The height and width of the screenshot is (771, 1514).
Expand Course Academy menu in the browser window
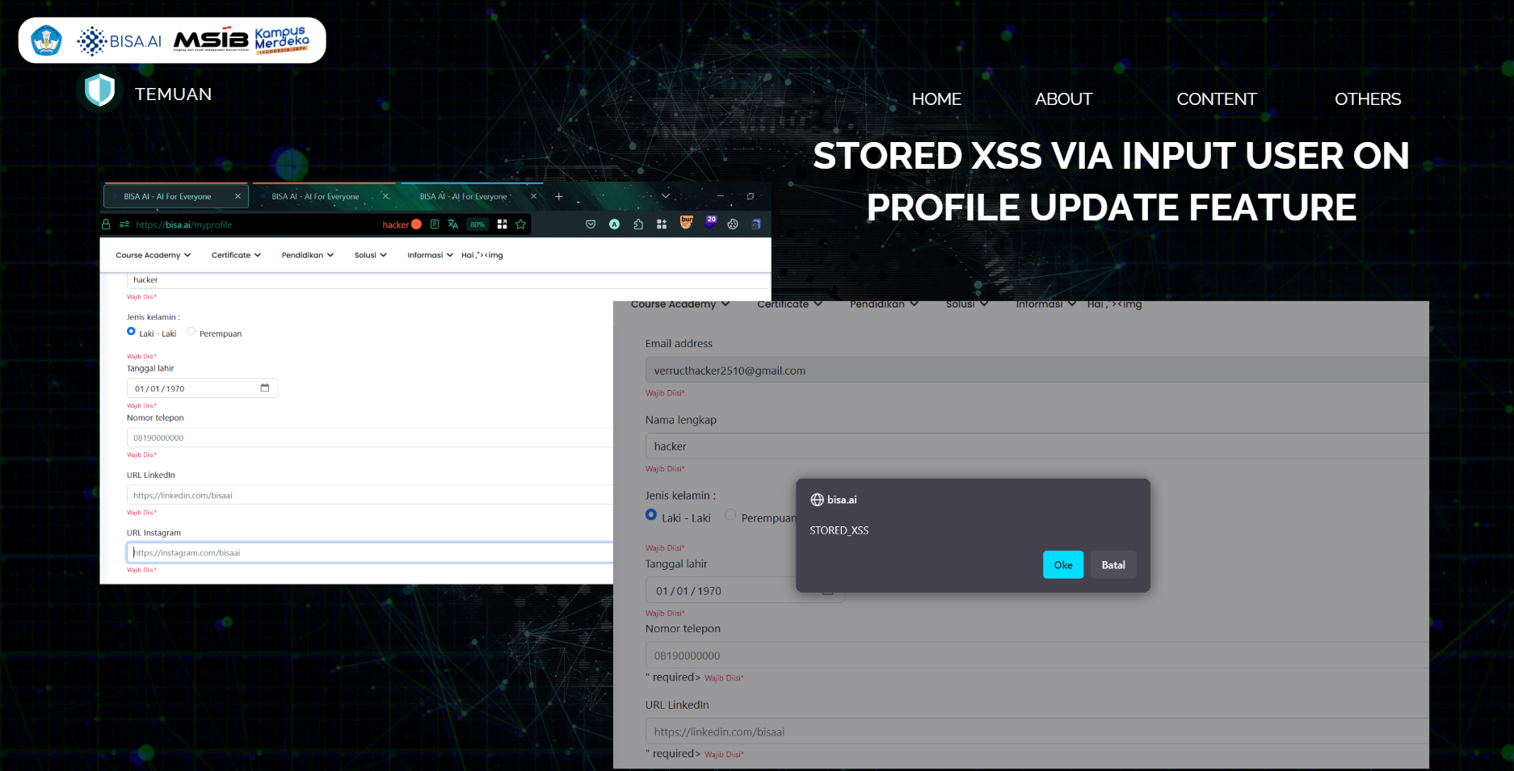click(x=154, y=255)
